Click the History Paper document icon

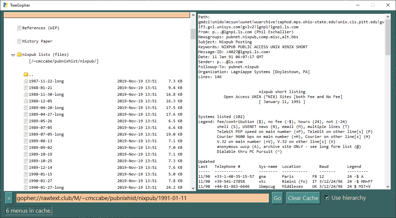coord(19,41)
